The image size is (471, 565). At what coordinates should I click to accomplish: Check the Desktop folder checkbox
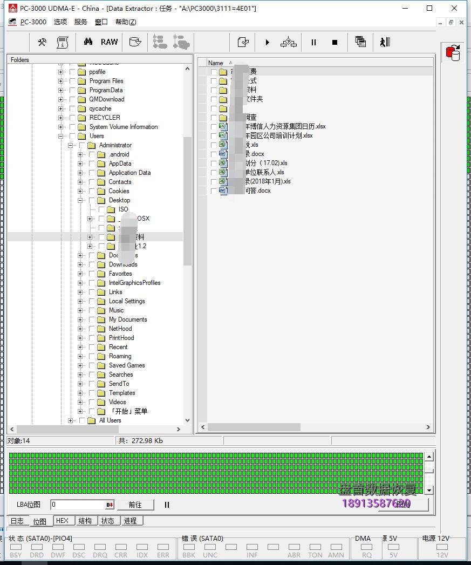click(92, 200)
